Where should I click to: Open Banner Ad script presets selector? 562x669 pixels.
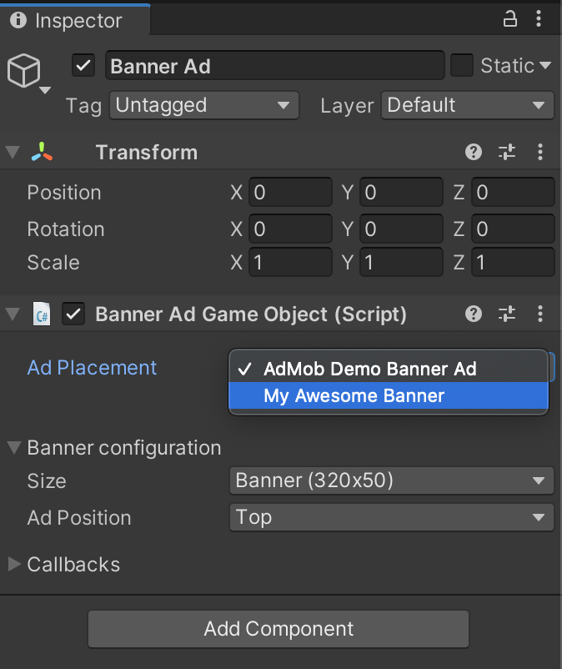[507, 314]
